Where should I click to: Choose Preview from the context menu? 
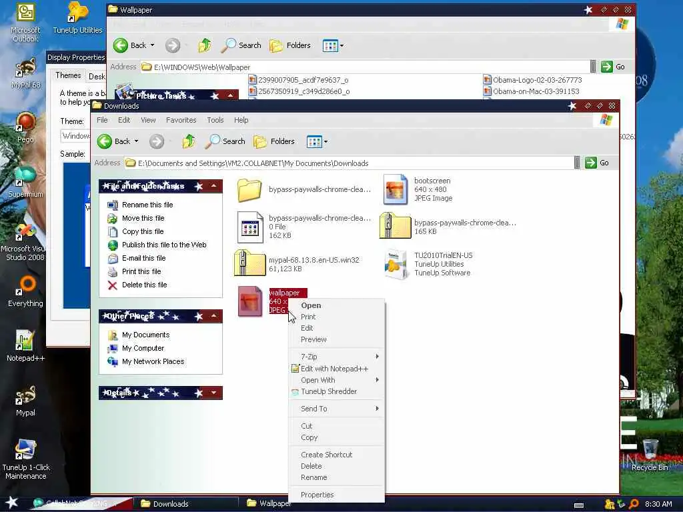pyautogui.click(x=336, y=339)
